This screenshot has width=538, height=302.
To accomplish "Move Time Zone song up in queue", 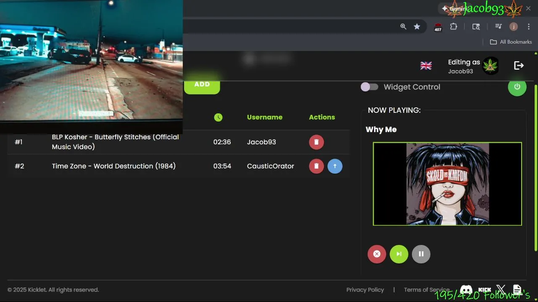I will click(335, 166).
